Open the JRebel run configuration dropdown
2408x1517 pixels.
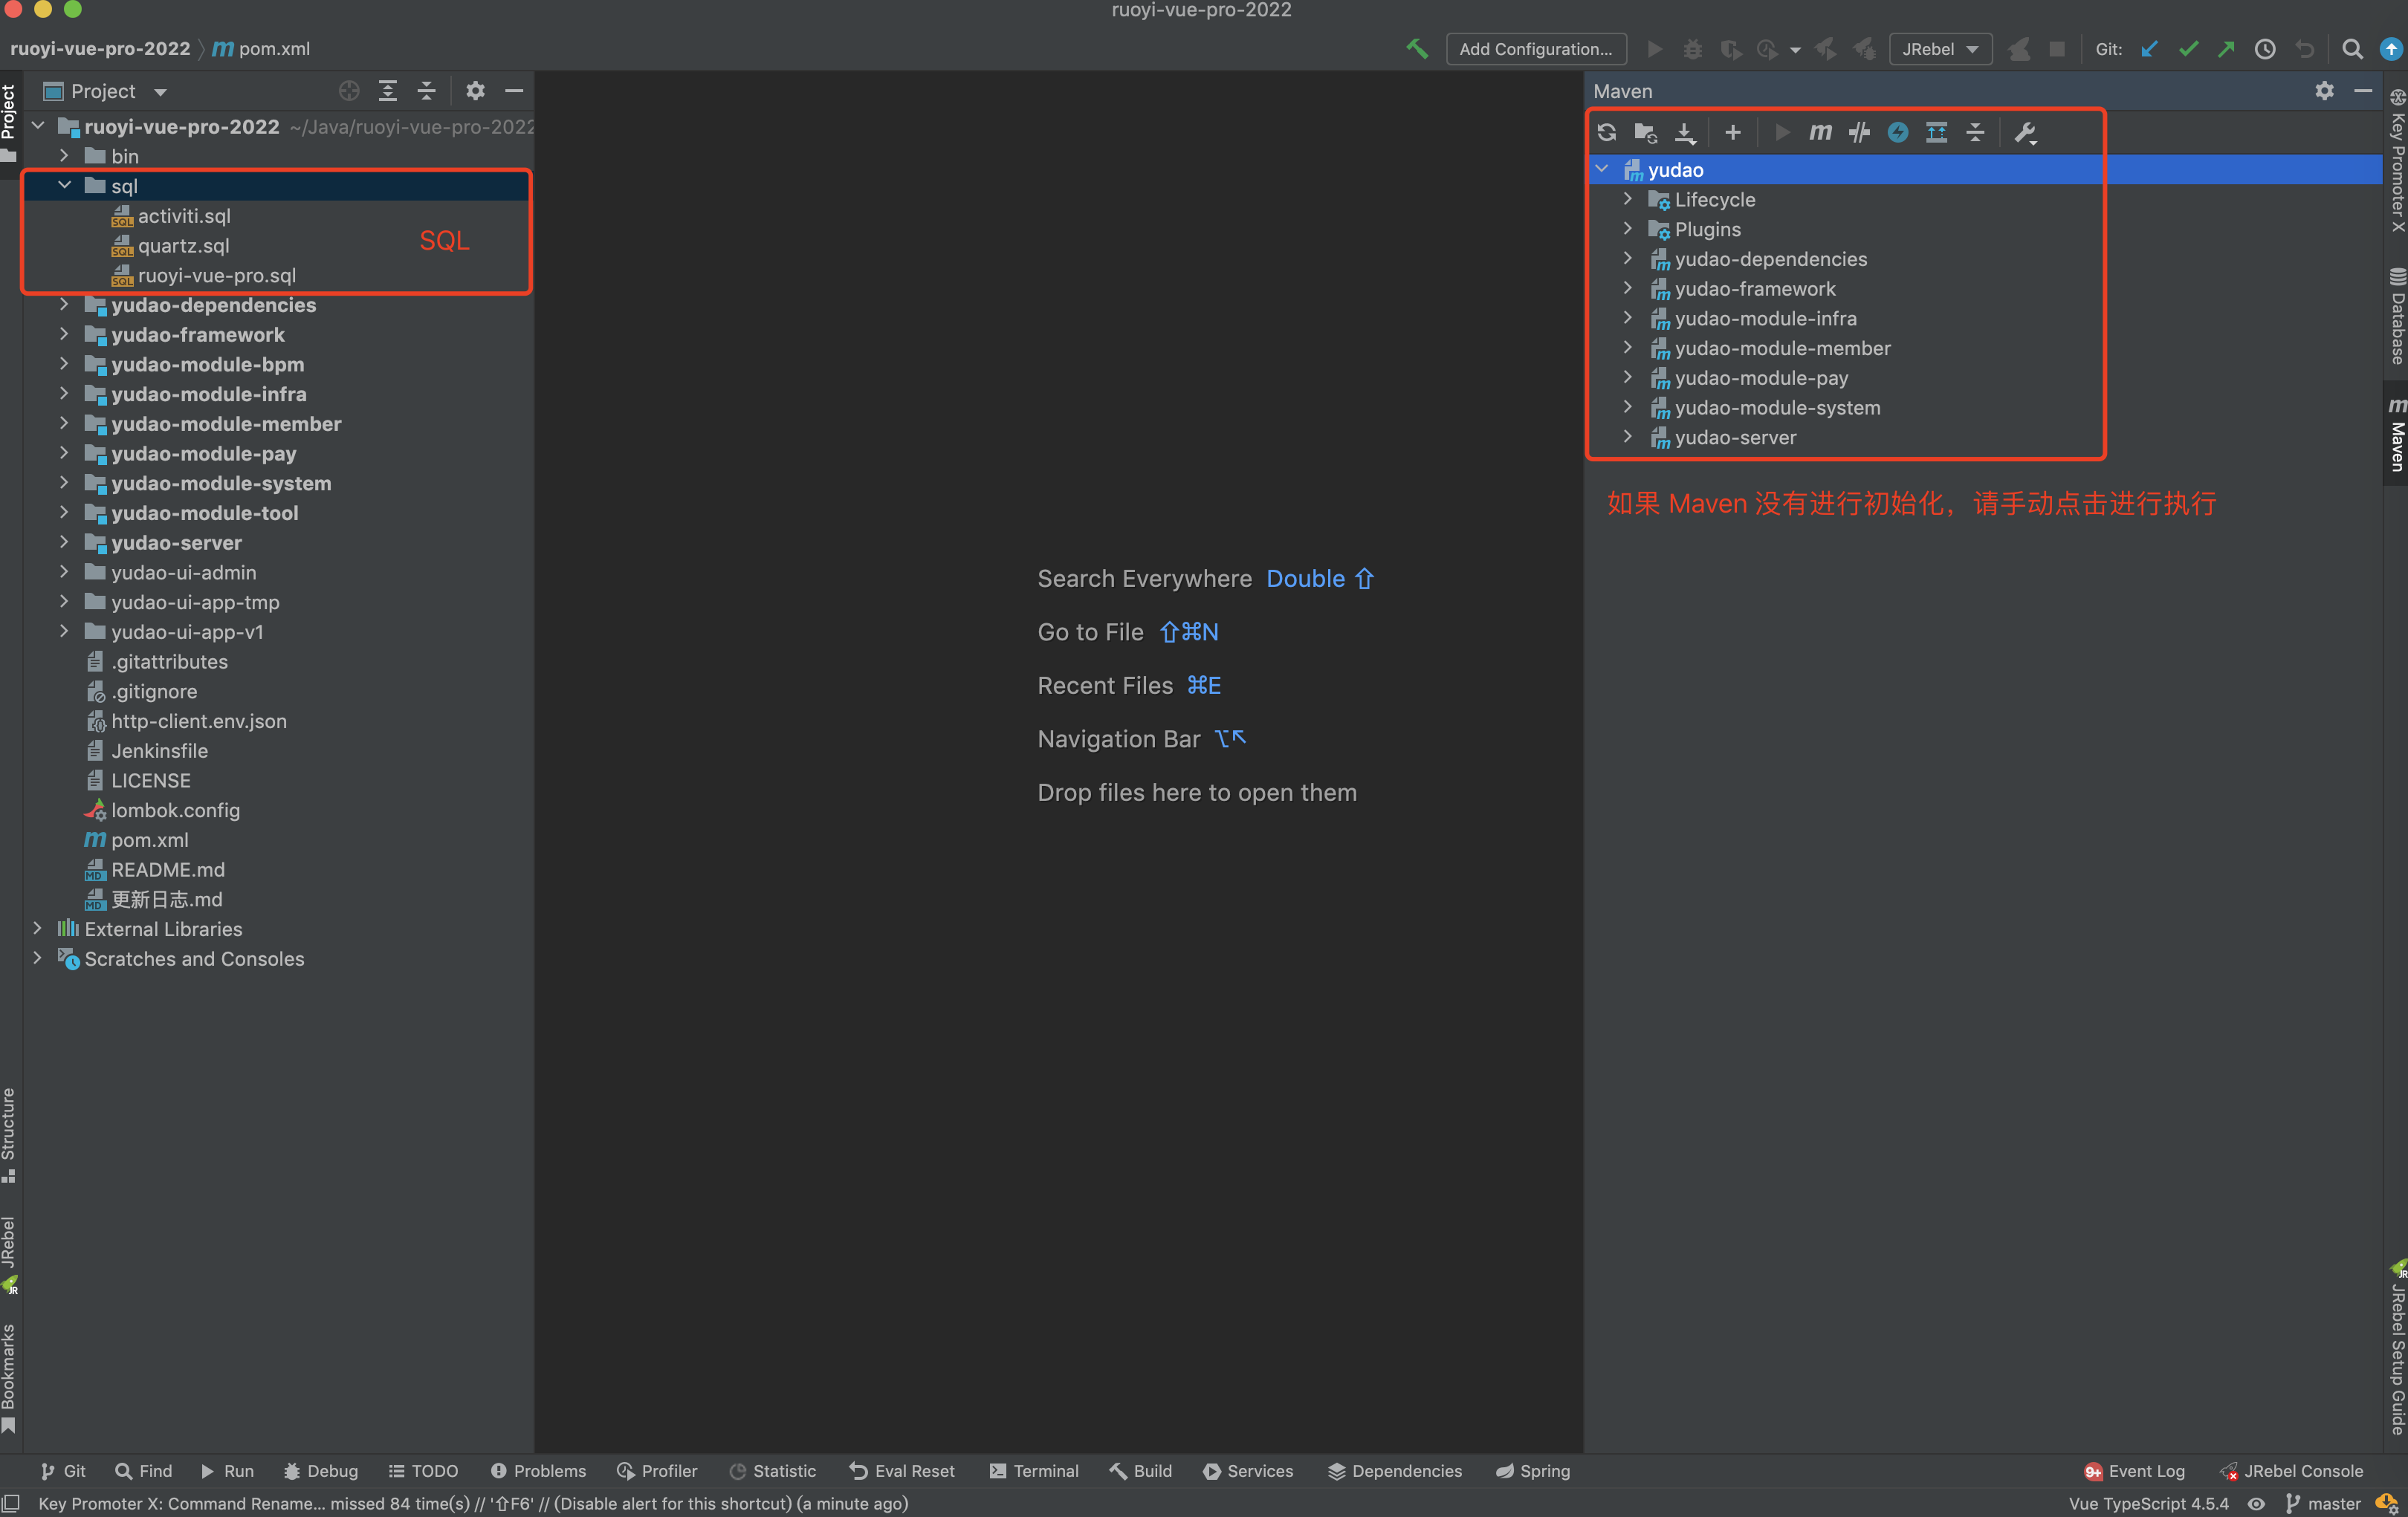coord(1939,49)
